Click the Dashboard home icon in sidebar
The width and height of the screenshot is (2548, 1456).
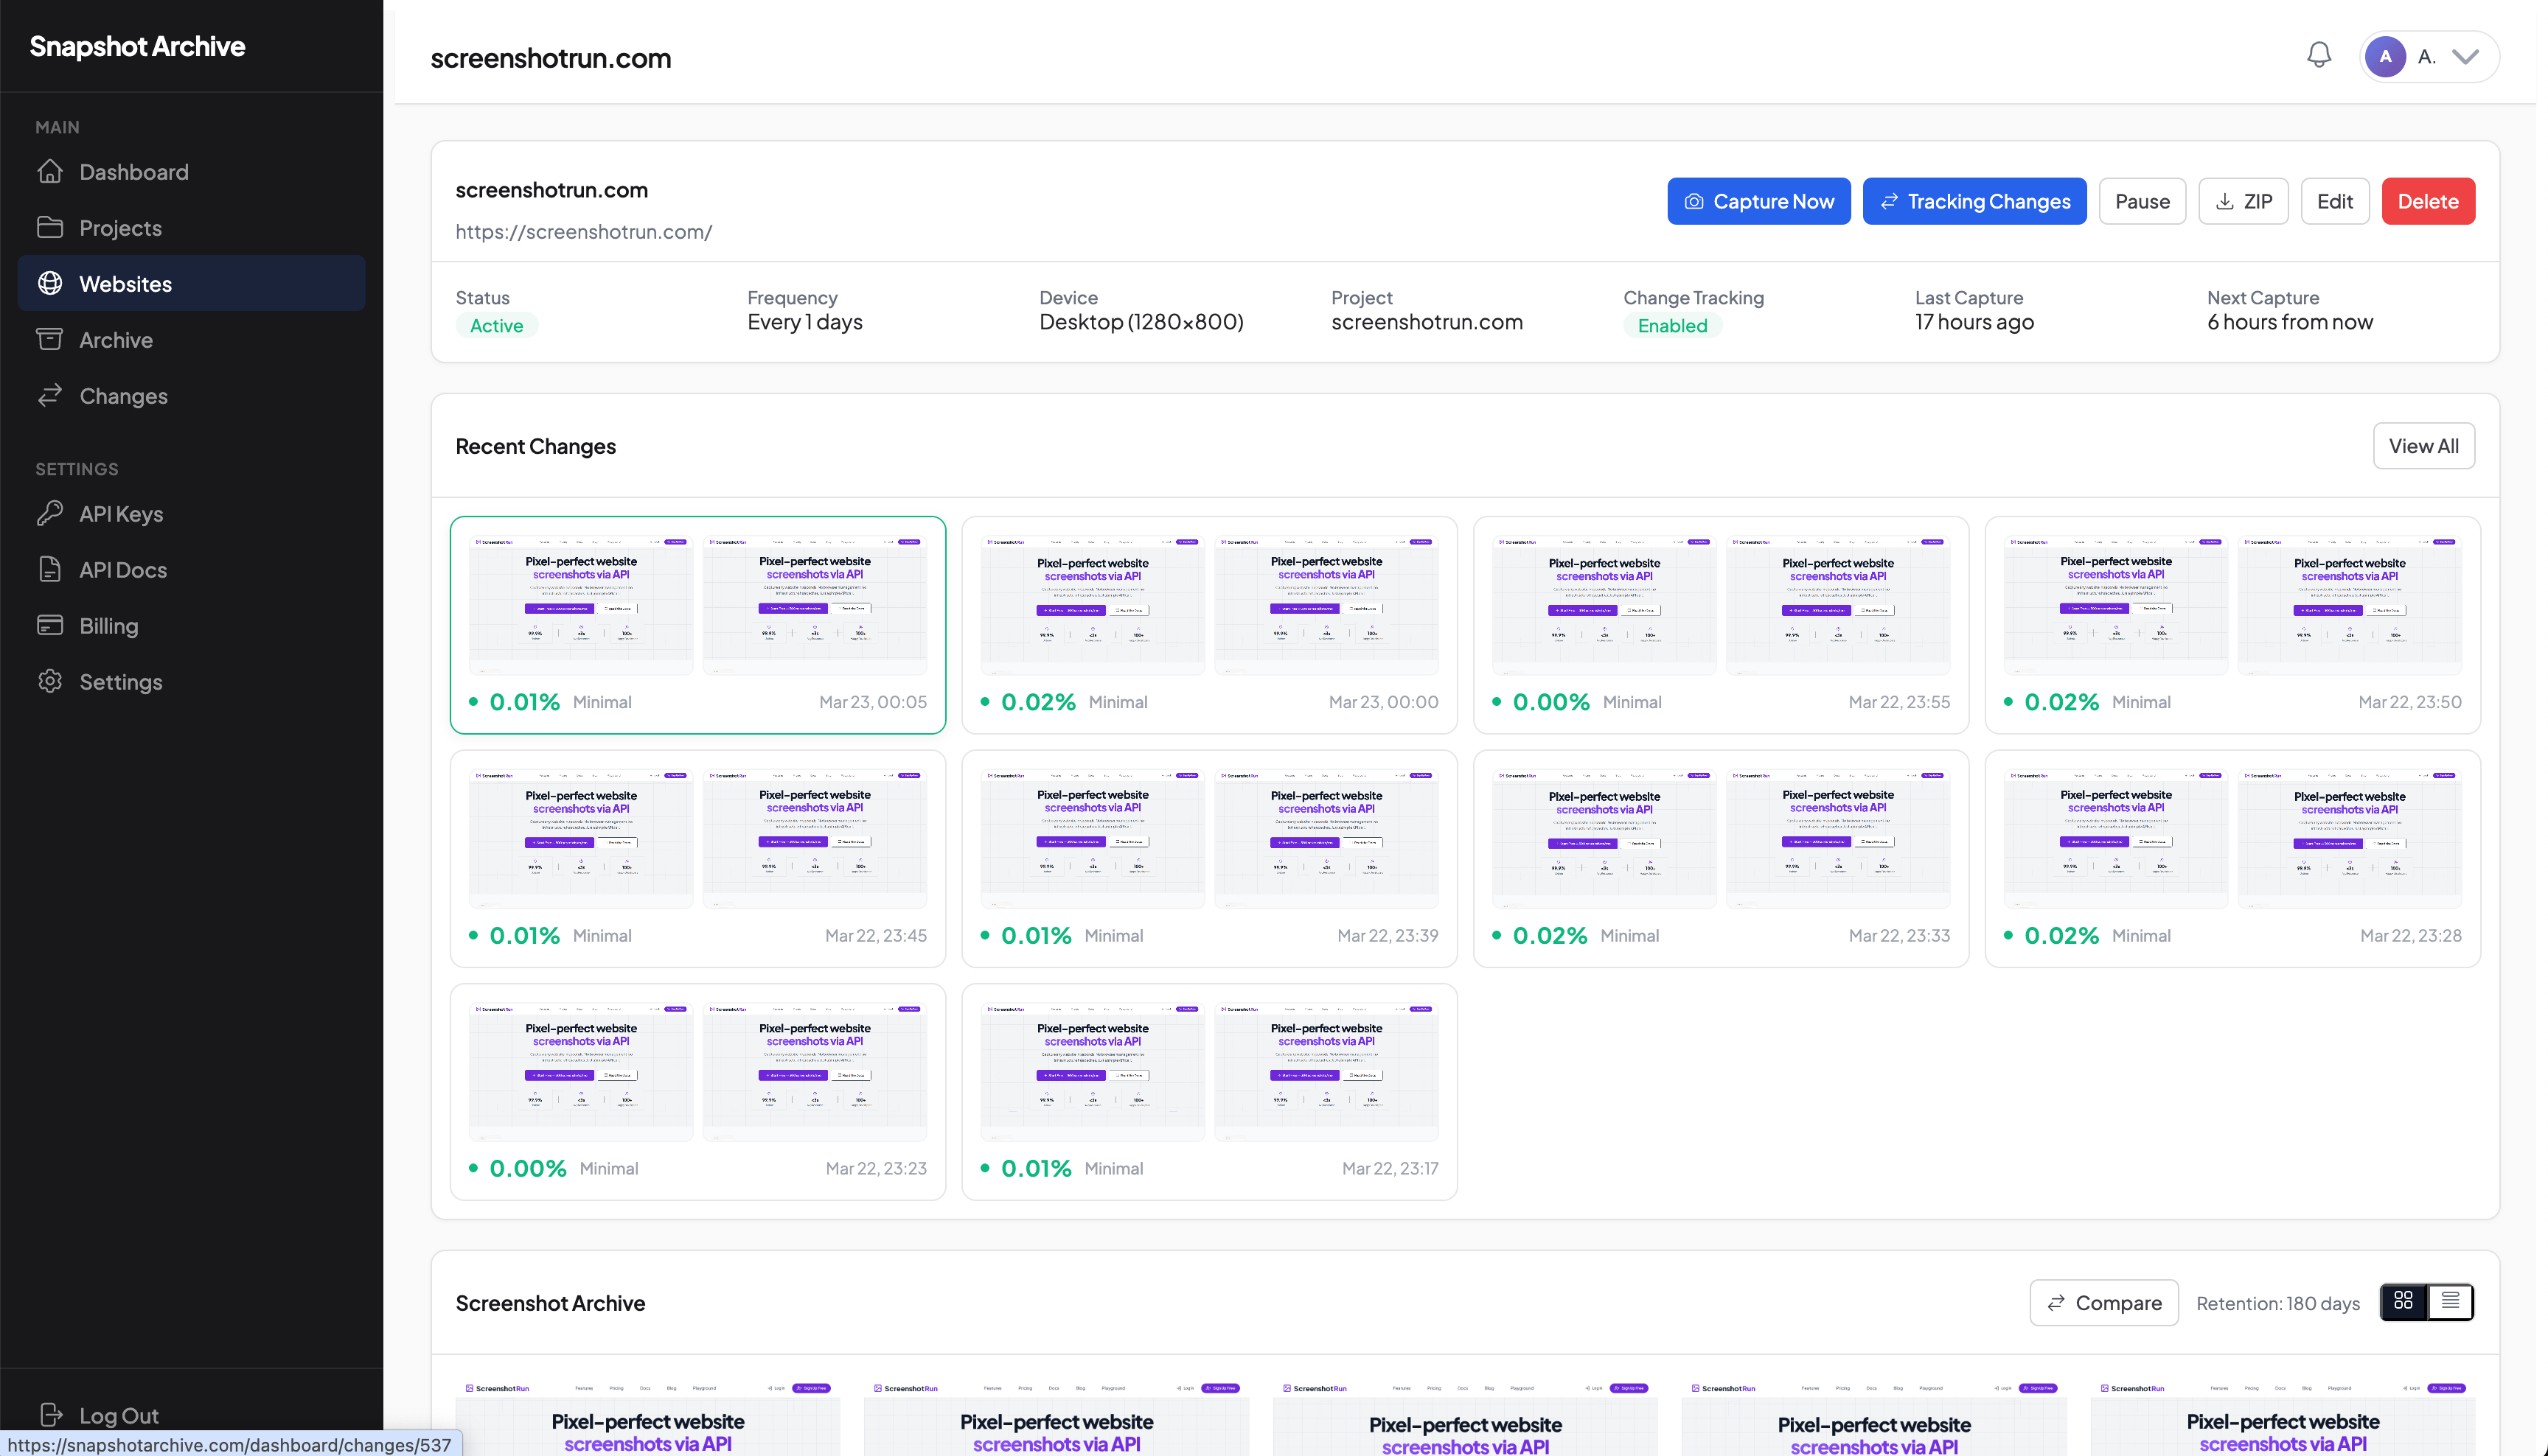pyautogui.click(x=50, y=172)
